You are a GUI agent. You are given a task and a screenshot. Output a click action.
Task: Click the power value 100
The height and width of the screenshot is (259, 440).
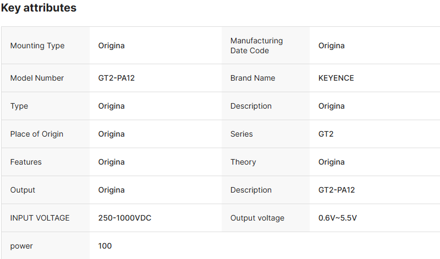click(105, 246)
